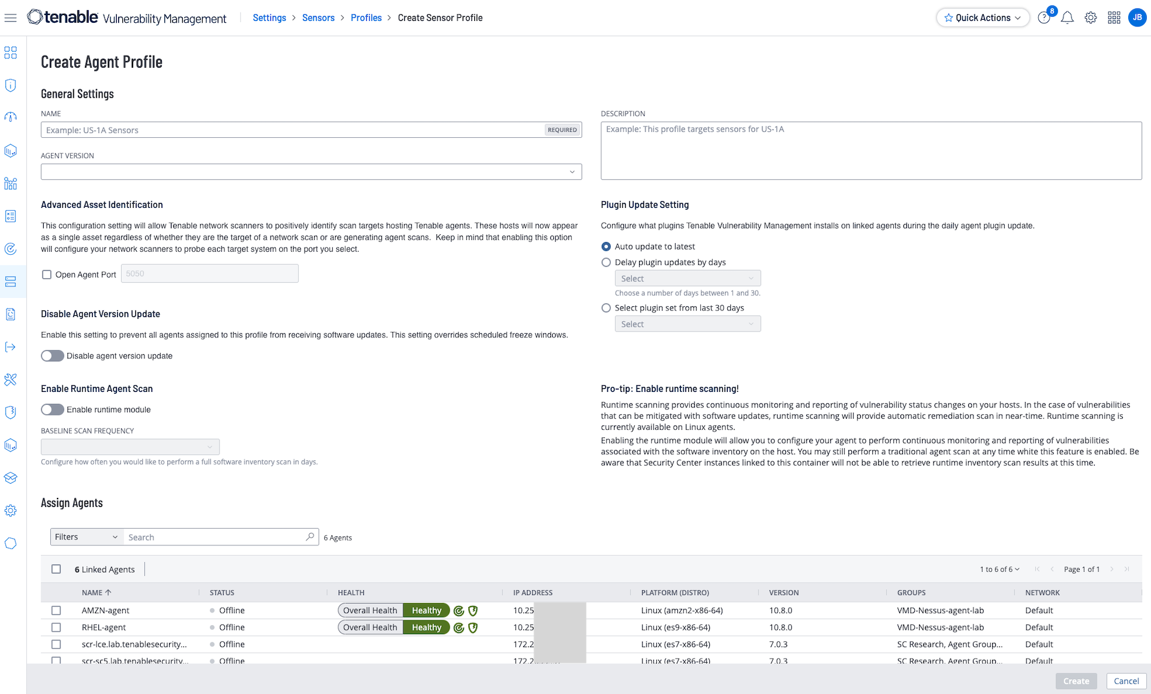Click the Name input field
This screenshot has height=694, width=1151.
tap(311, 130)
